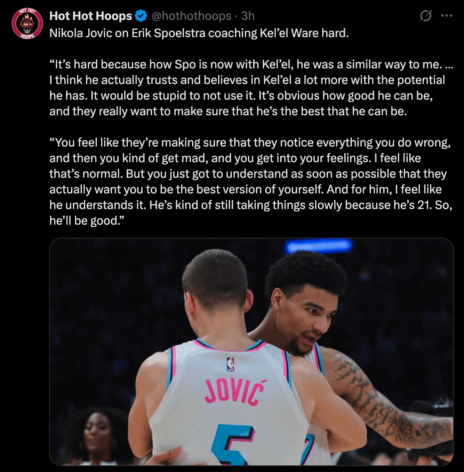Image resolution: width=464 pixels, height=472 pixels.
Task: Open the @hothothoops handle link
Action: 191,16
